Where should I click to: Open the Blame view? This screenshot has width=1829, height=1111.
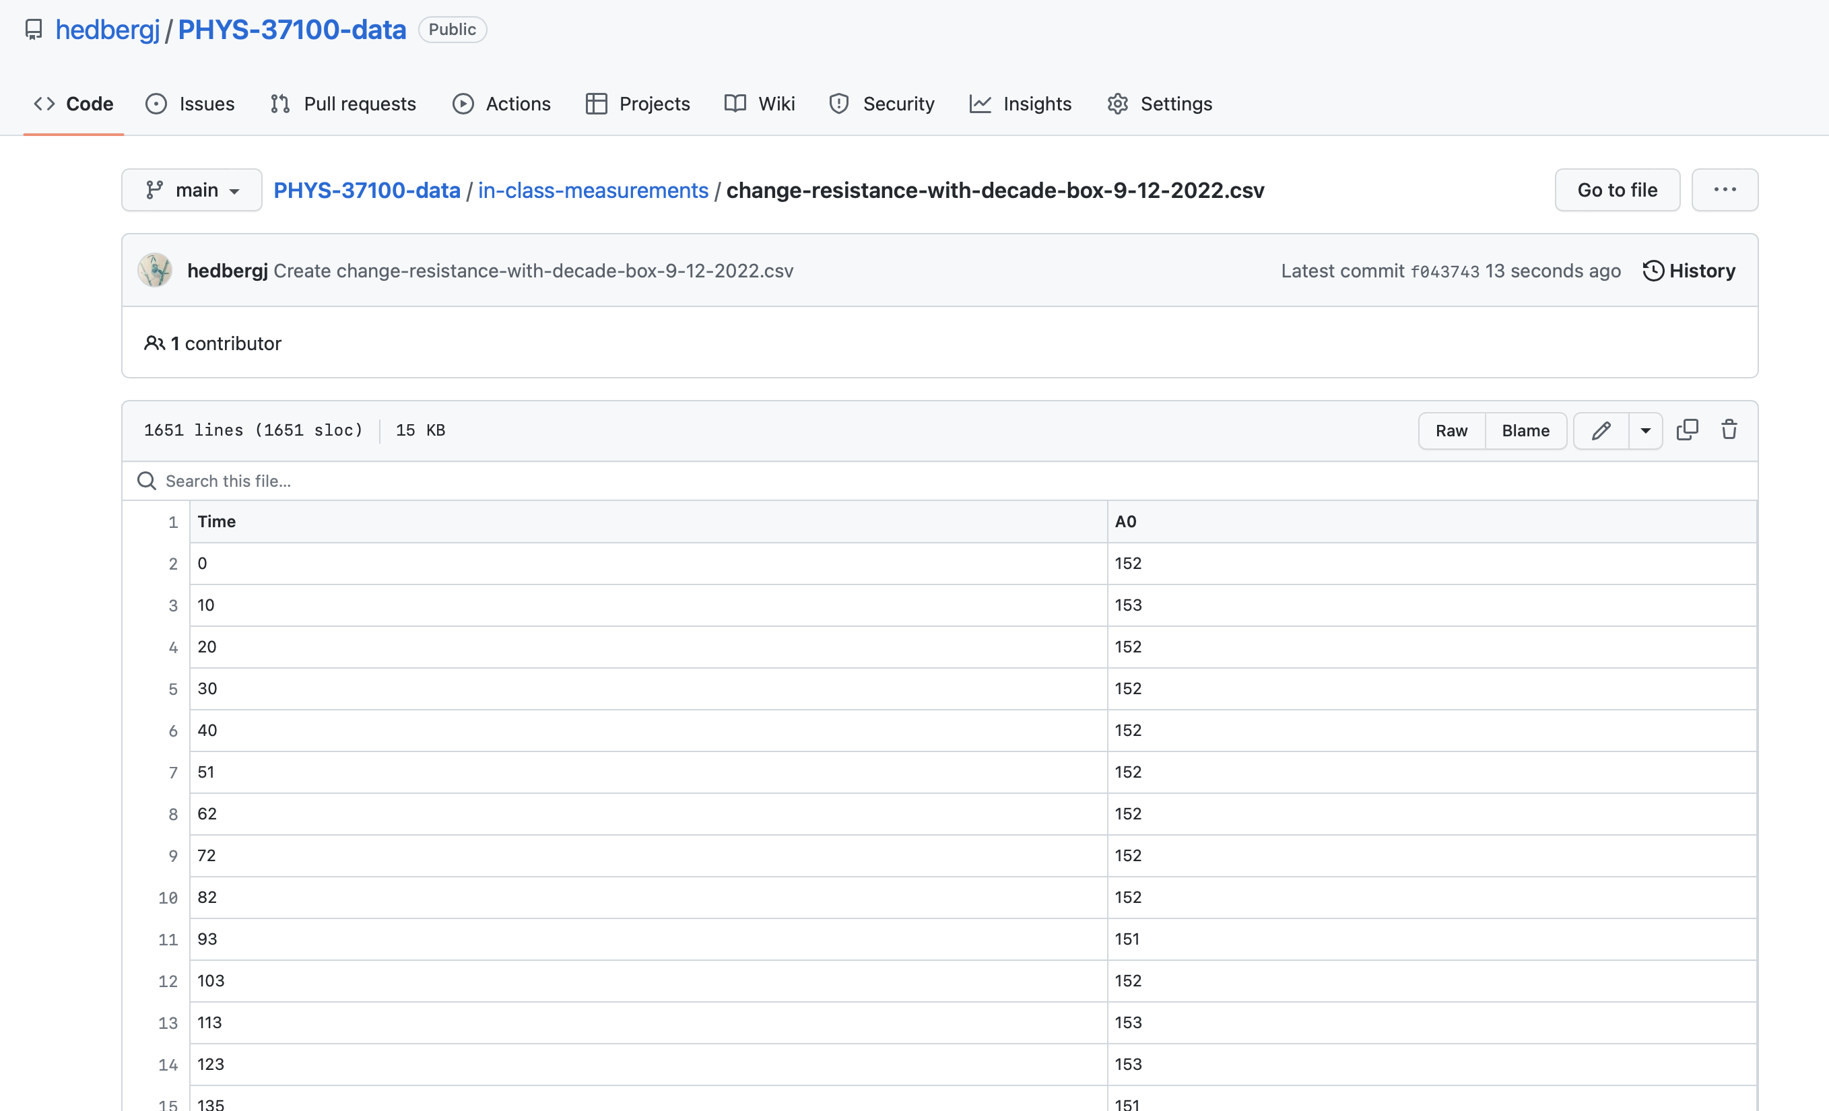(x=1525, y=430)
